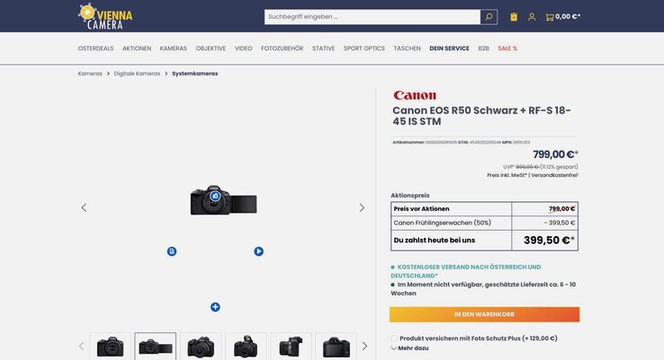Go to the Kameras breadcrumb
Image resolution: width=664 pixels, height=360 pixels.
click(90, 74)
